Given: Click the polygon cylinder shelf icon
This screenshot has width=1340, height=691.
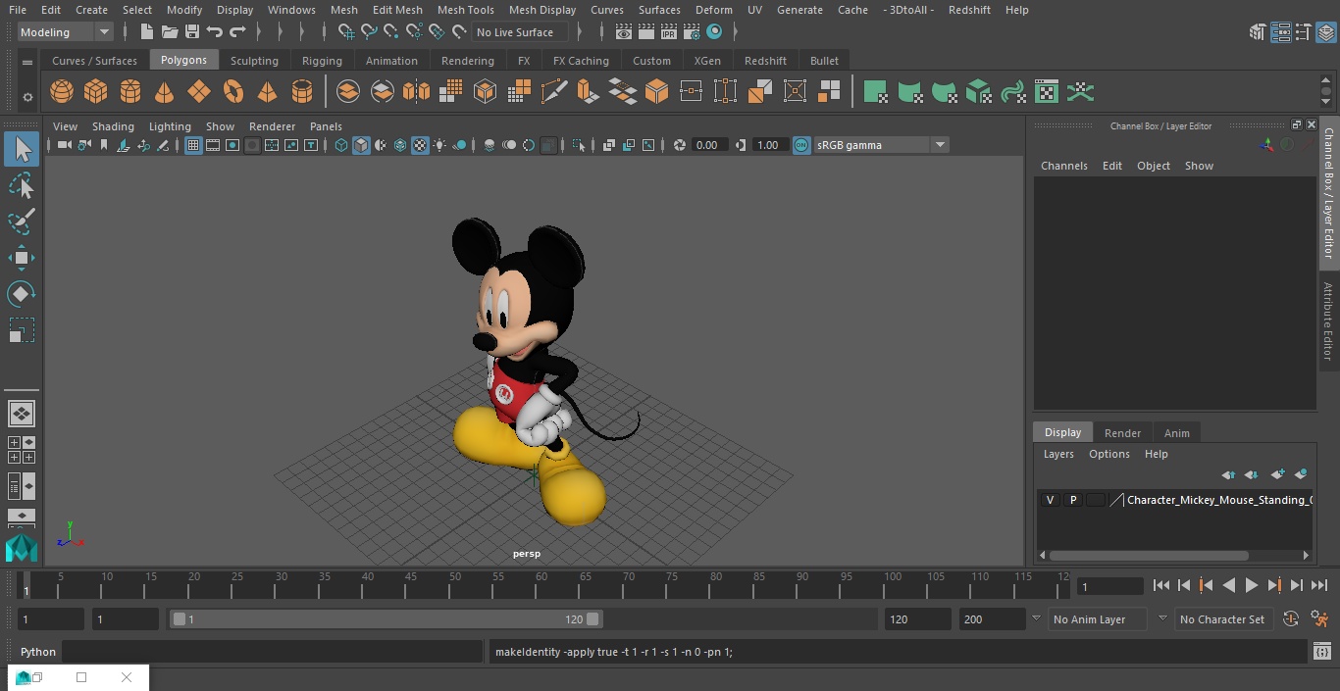Looking at the screenshot, I should 130,92.
